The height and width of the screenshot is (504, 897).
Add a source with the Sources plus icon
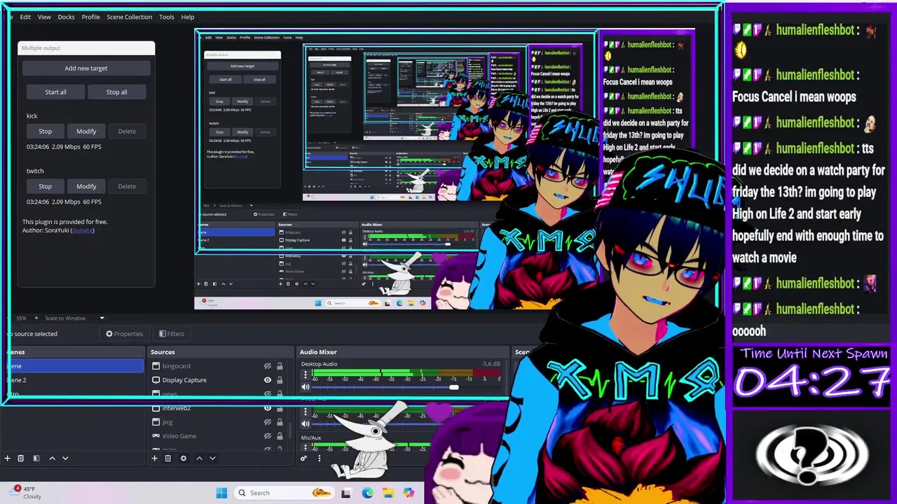(154, 458)
